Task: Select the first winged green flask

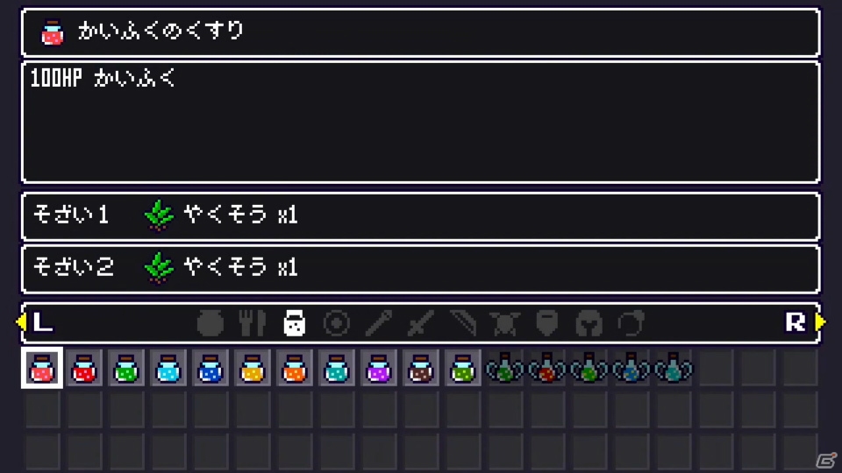Action: coord(505,368)
